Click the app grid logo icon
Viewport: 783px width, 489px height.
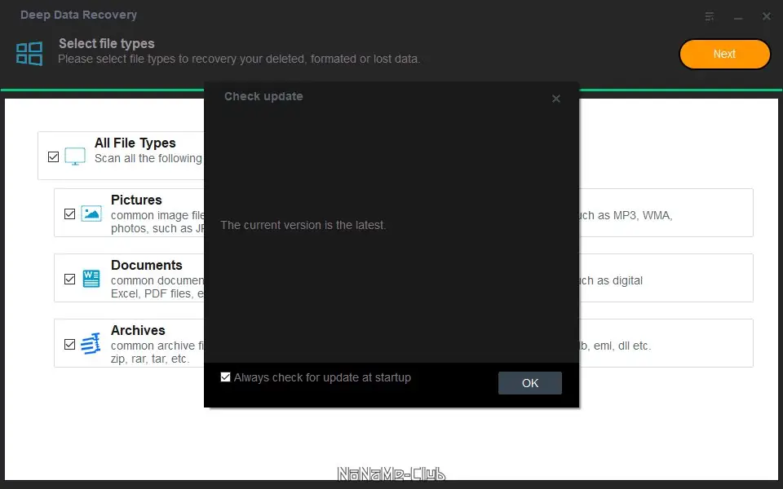pos(29,54)
